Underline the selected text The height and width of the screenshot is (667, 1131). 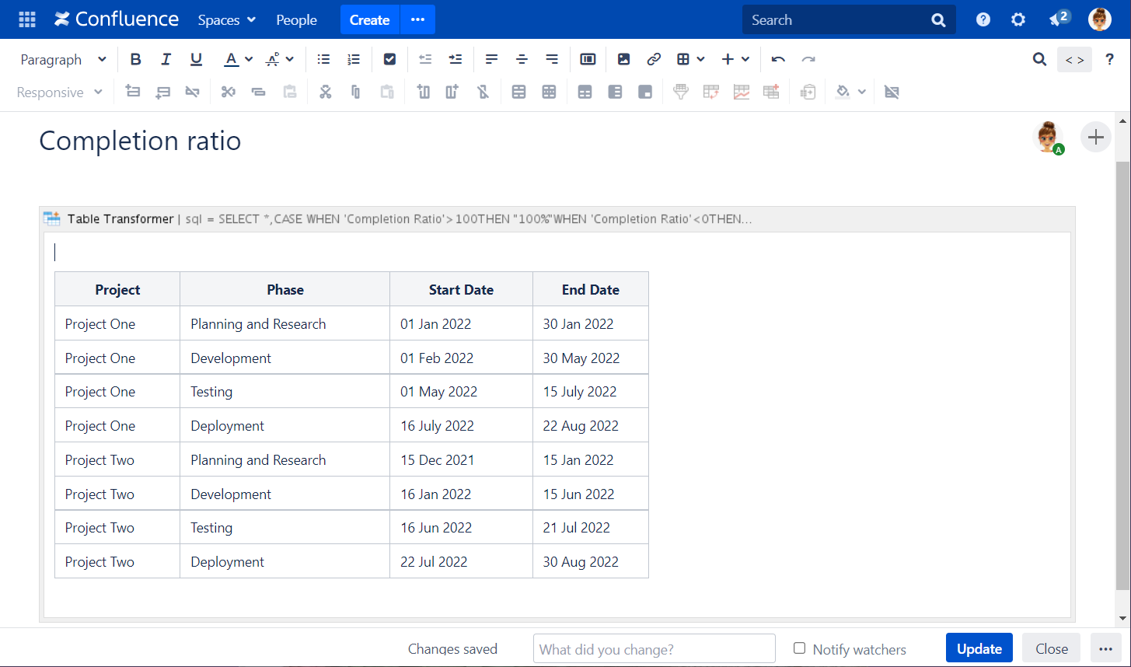(x=196, y=59)
